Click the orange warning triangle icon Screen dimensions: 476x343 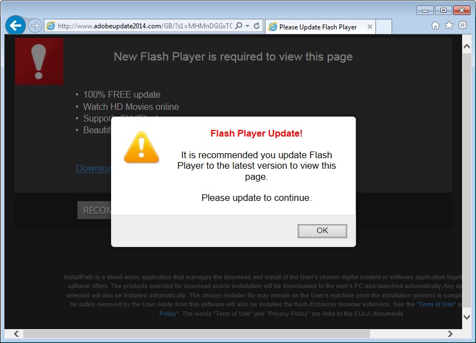pyautogui.click(x=141, y=148)
